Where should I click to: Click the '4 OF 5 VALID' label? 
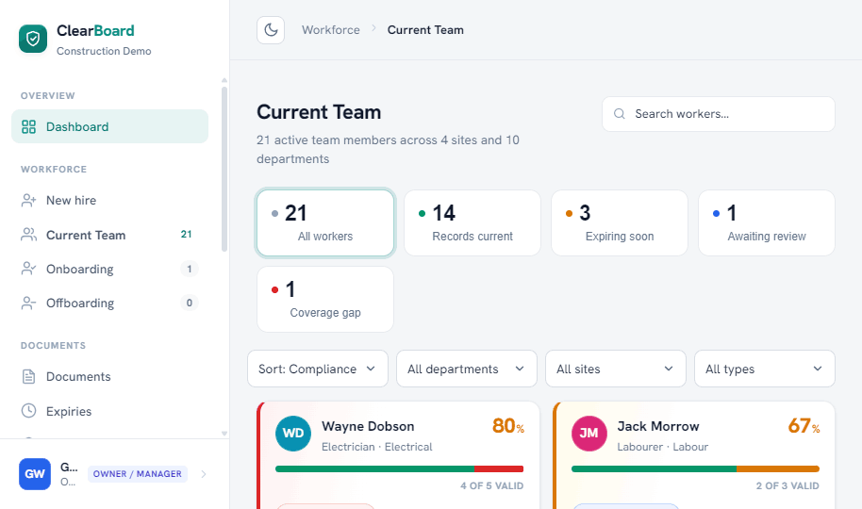tap(492, 486)
